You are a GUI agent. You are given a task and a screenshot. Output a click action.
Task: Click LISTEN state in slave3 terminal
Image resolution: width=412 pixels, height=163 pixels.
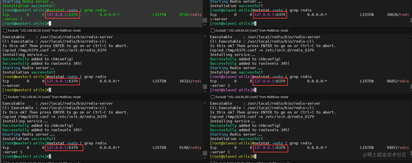[367, 147]
